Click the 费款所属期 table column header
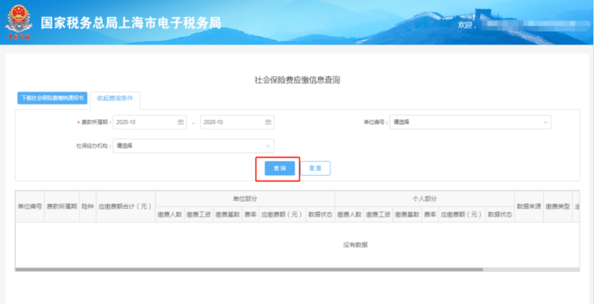The height and width of the screenshot is (304, 594). (x=62, y=206)
